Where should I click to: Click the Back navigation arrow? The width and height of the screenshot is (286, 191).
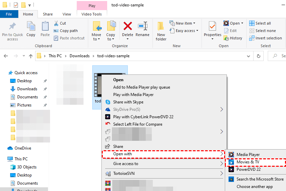click(x=6, y=56)
